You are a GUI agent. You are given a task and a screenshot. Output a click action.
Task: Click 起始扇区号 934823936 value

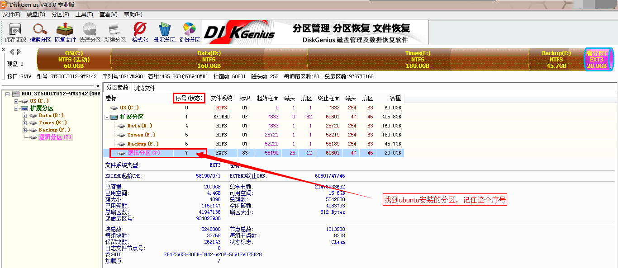point(208,218)
